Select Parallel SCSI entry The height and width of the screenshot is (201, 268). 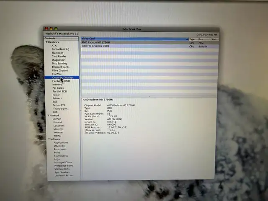click(59, 91)
